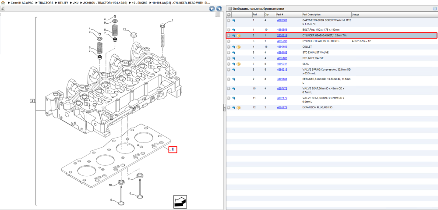Click the diagram return arrow icon below the valves
Screen dimensions: 438x210
[x=180, y=201]
